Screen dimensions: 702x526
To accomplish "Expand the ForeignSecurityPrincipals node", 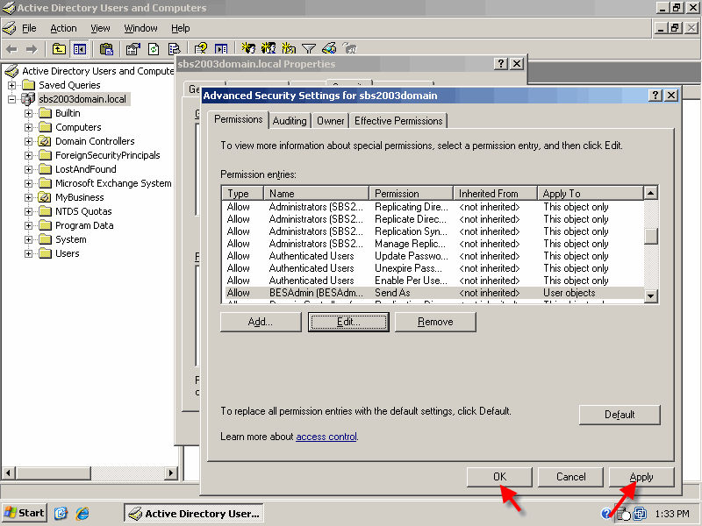I will [x=28, y=156].
